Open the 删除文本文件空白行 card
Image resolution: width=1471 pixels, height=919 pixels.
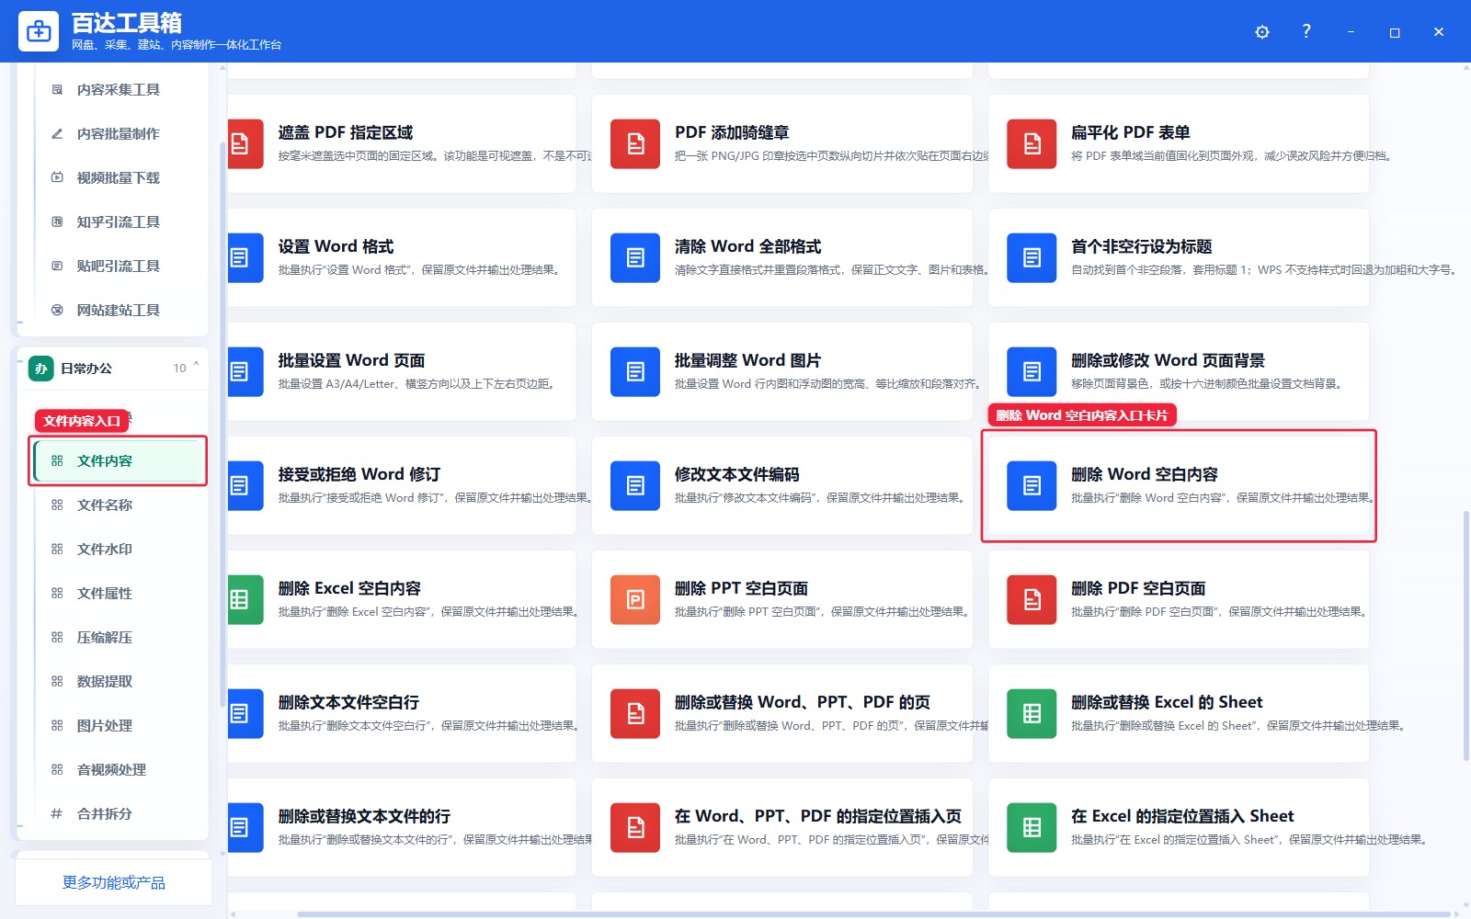click(x=402, y=713)
